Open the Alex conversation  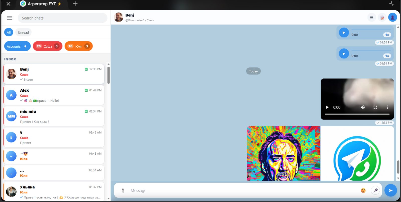[x=54, y=95]
